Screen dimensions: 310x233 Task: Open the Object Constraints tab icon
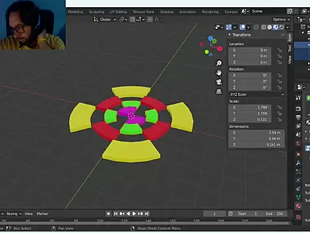pyautogui.click(x=298, y=189)
